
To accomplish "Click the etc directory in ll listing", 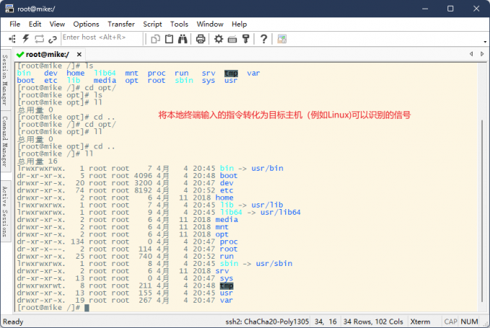I will coord(226,190).
